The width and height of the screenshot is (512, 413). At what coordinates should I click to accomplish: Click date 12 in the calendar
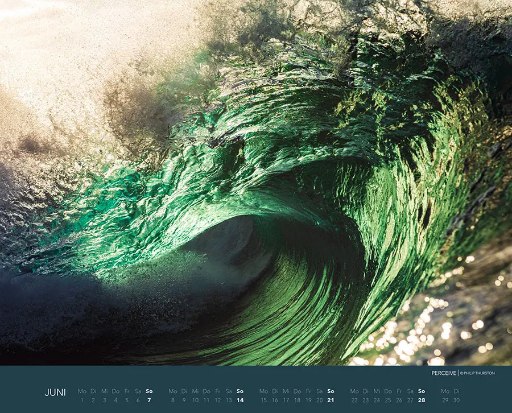pos(217,400)
